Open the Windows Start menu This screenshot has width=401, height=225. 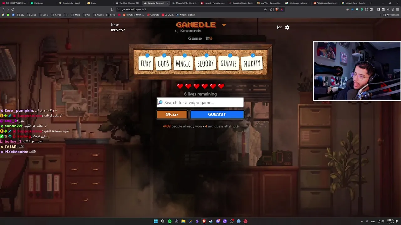tap(156, 221)
